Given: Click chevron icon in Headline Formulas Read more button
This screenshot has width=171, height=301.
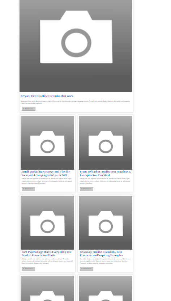Looking at the screenshot, I should pos(24,109).
